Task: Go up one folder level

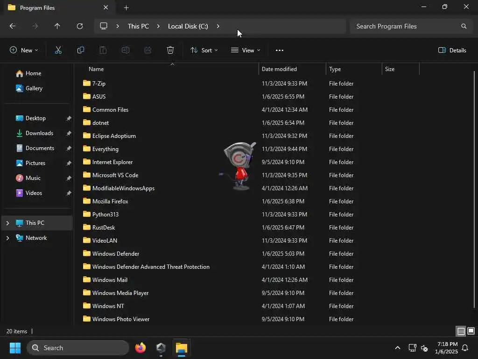Action: pos(57,26)
